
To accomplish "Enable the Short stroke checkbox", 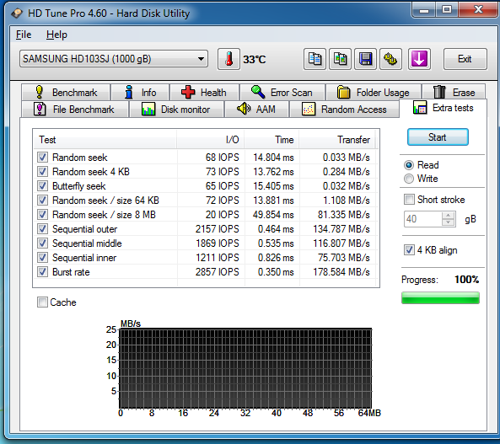I will 409,200.
